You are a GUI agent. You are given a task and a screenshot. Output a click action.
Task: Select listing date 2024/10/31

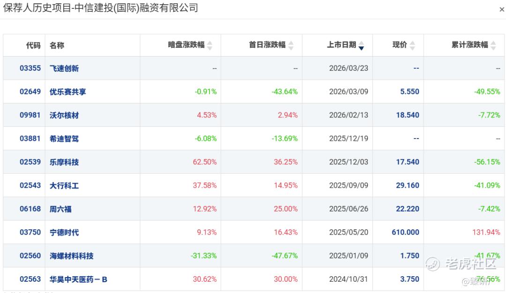(349, 279)
